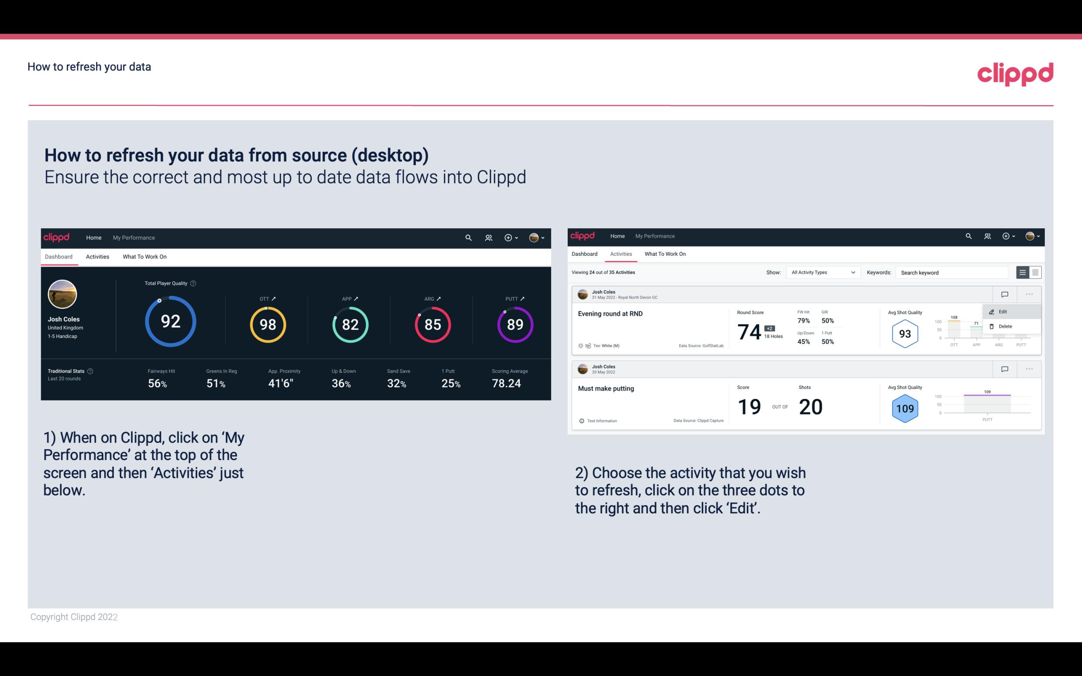Click the Edit button on Evening round activity
Image resolution: width=1082 pixels, height=676 pixels.
coord(1004,311)
